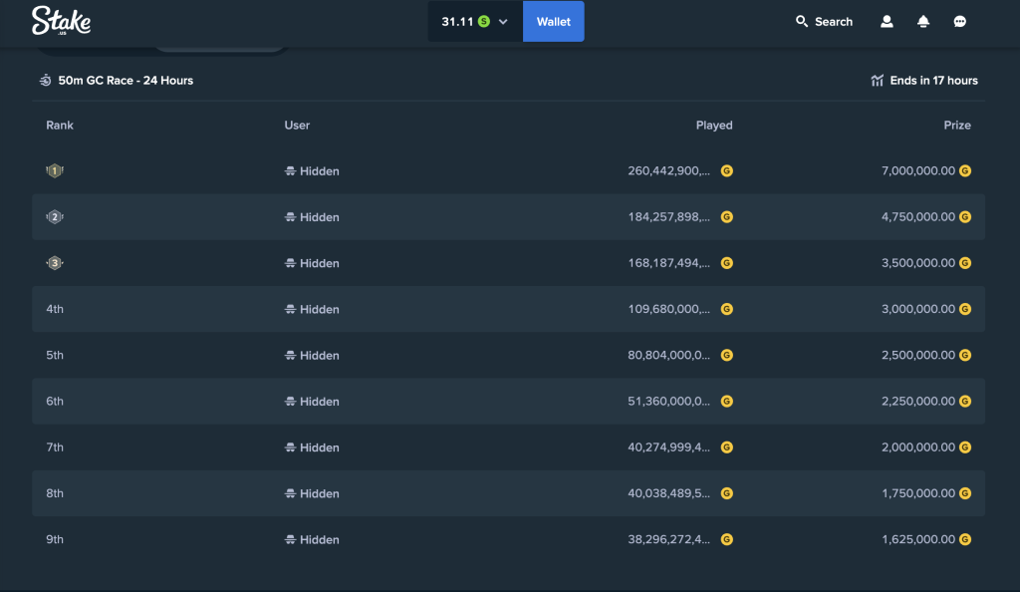Click the played amount 40,038,489
The width and height of the screenshot is (1020, 592).
(x=668, y=493)
